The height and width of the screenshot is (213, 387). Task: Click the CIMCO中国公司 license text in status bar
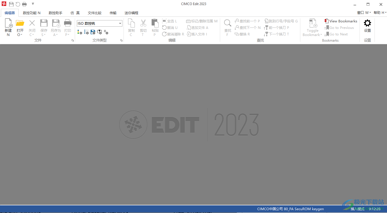click(290, 209)
